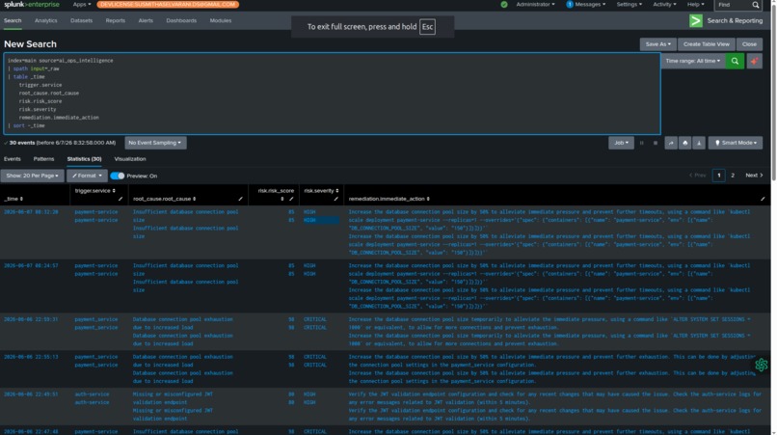
Task: Click the Find input field
Action: click(x=733, y=5)
